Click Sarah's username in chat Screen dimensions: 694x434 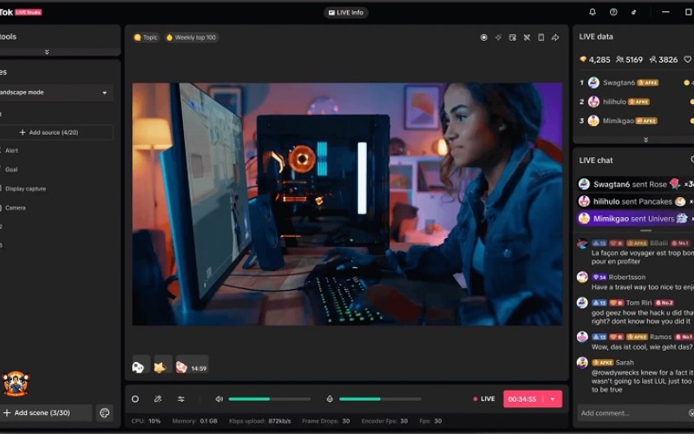tap(625, 362)
